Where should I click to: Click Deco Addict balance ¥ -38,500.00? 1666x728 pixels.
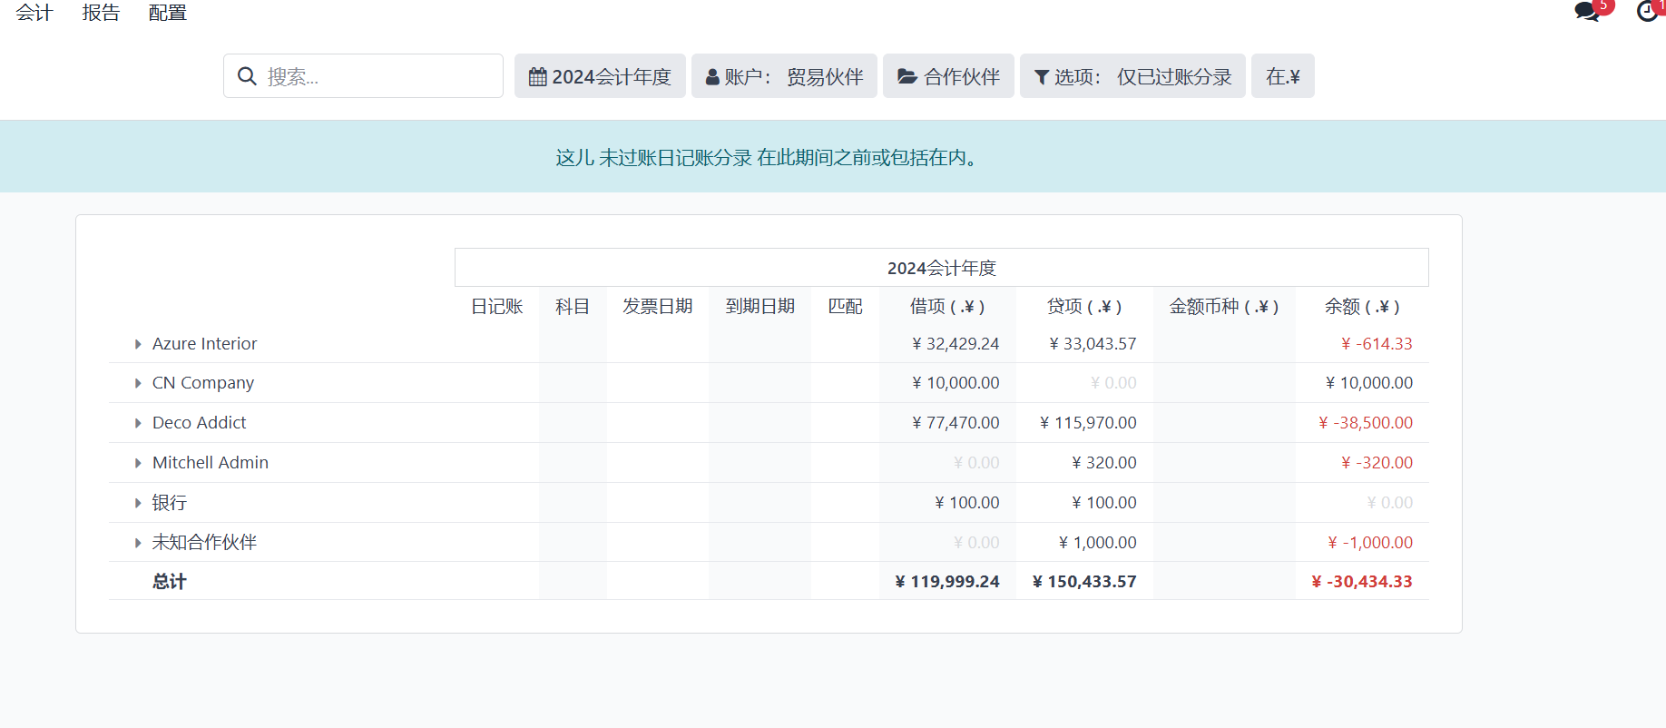(1365, 423)
